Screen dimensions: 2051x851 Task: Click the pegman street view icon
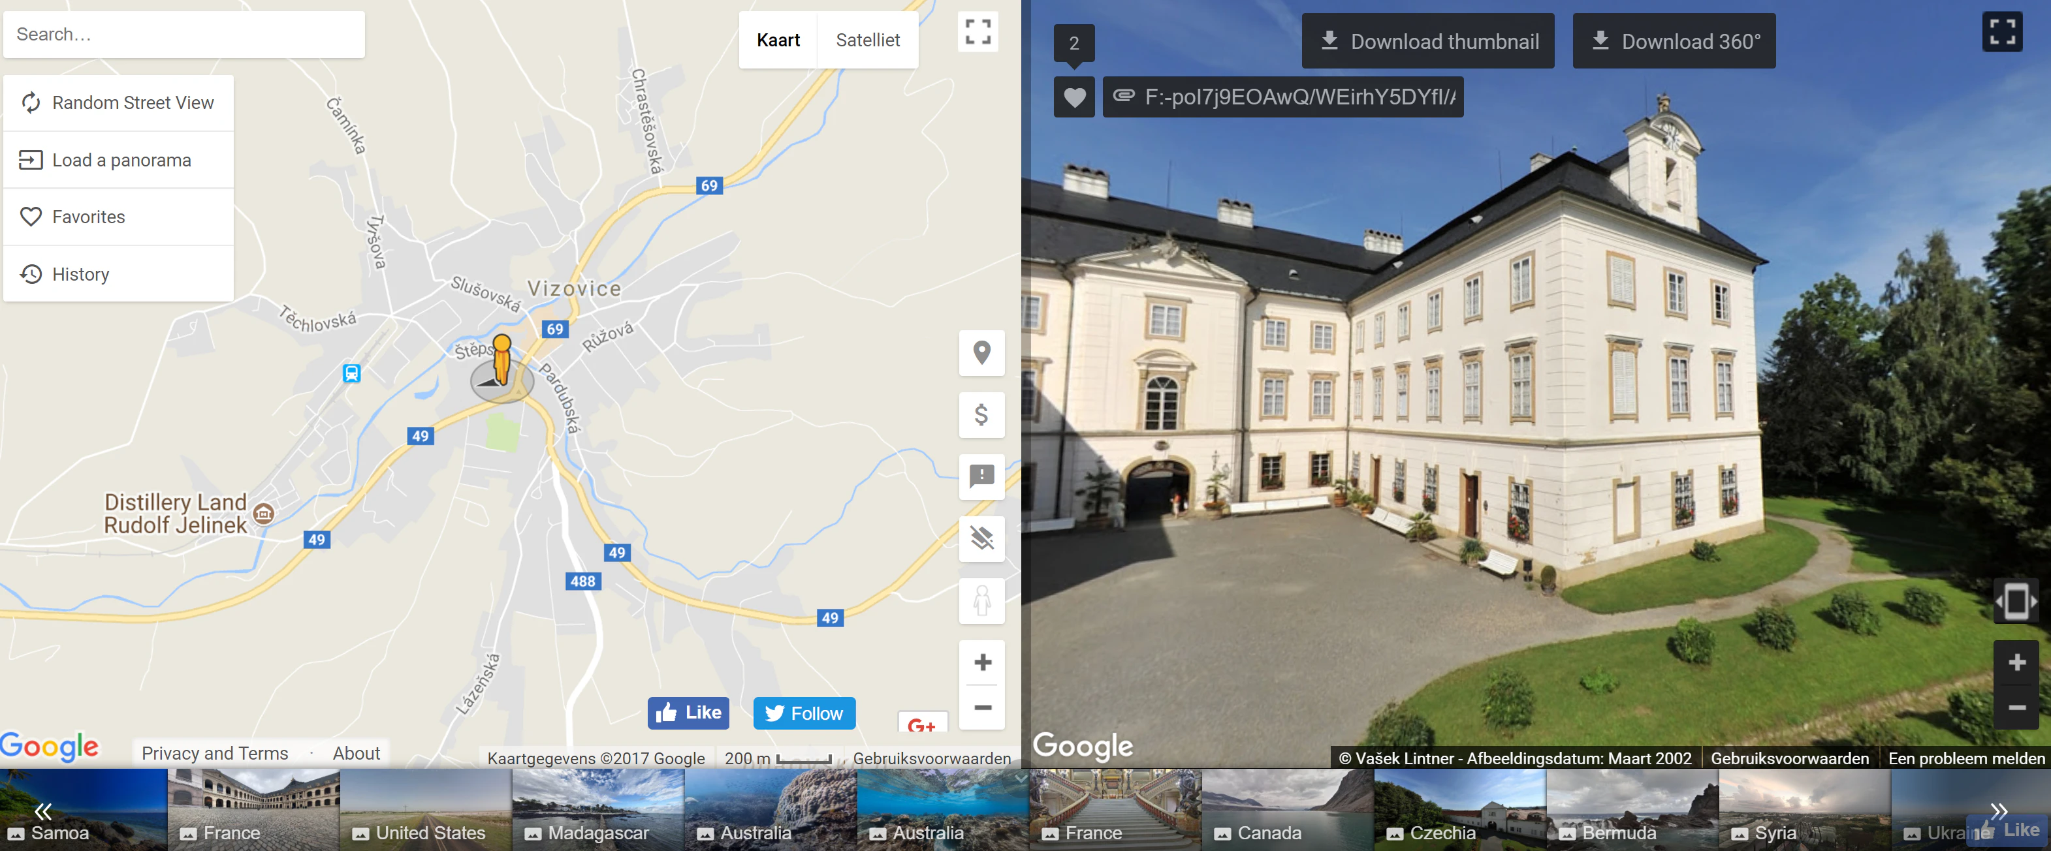pos(981,601)
